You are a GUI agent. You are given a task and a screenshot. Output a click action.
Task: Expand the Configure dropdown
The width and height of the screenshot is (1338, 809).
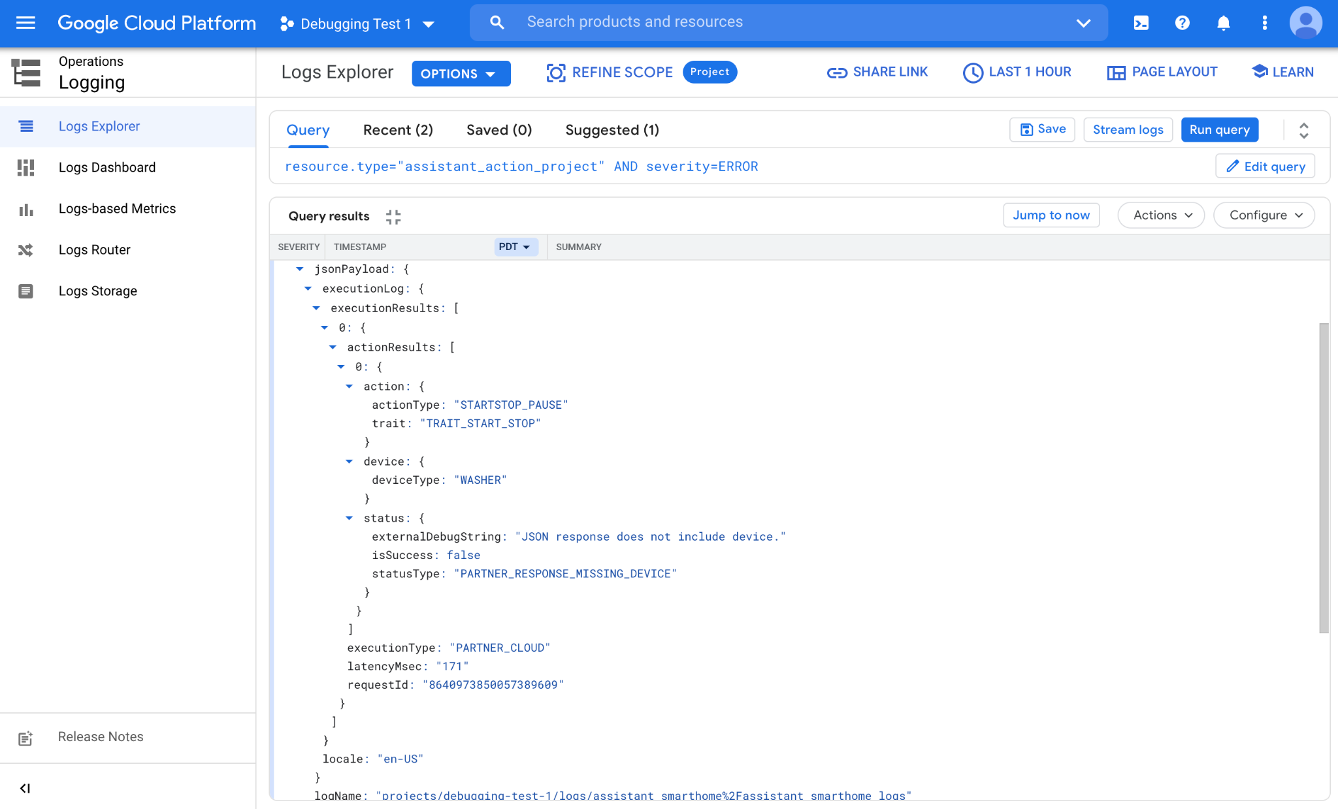pyautogui.click(x=1264, y=215)
